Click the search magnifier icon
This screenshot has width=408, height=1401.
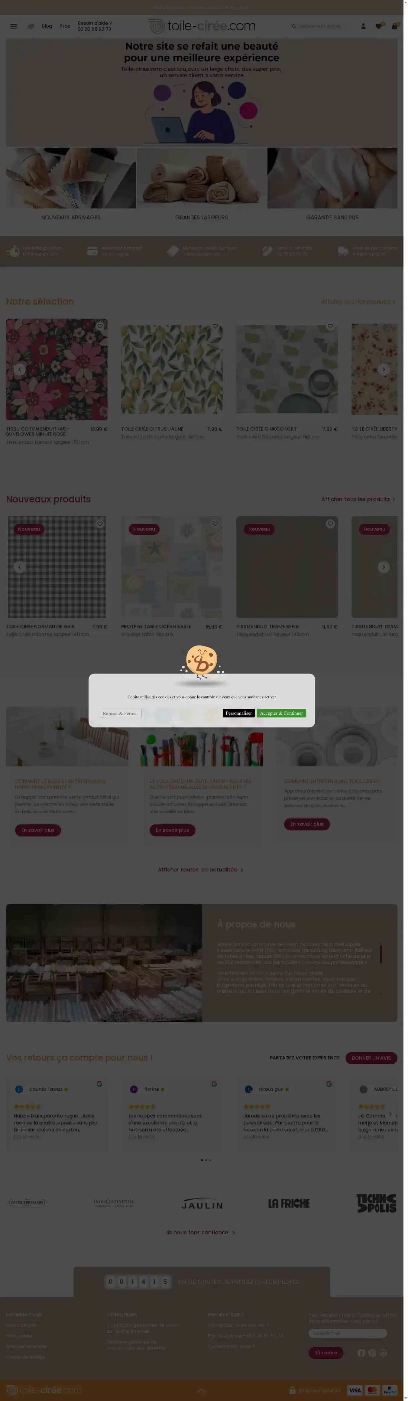click(x=294, y=26)
